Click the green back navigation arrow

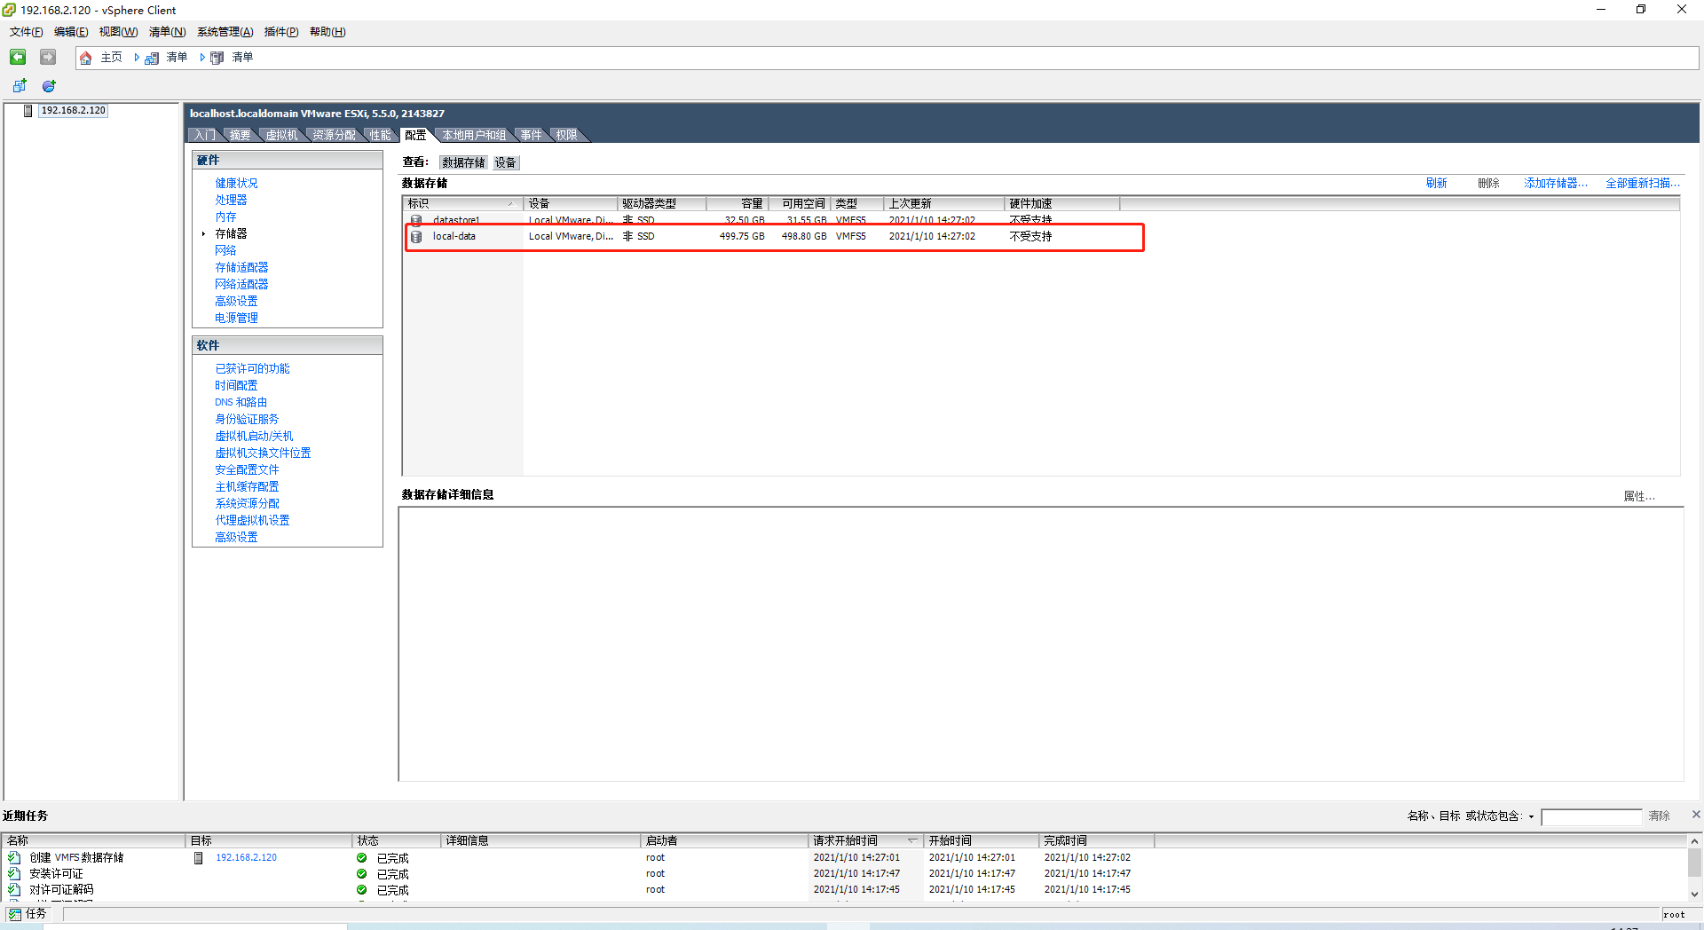click(x=17, y=57)
